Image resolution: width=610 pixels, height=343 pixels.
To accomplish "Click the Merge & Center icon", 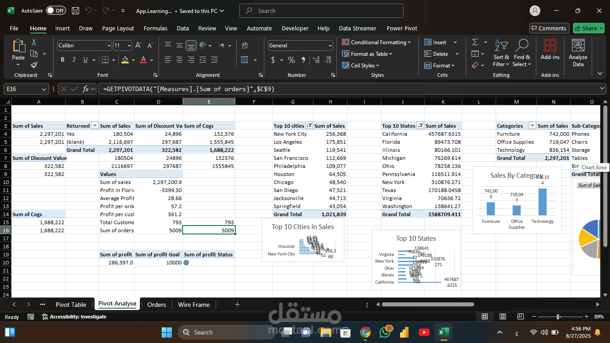I will click(x=245, y=59).
